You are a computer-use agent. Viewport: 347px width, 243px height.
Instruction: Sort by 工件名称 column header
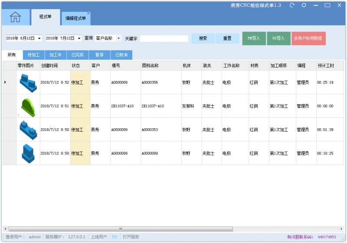(x=235, y=65)
